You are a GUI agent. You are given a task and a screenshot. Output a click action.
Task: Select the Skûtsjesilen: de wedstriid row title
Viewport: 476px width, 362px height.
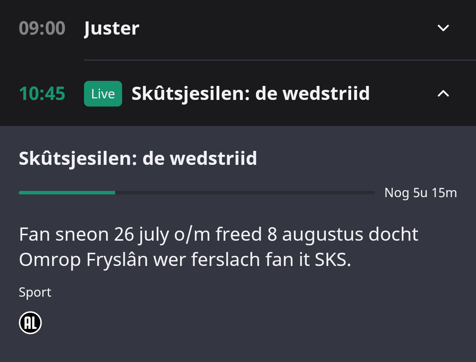(250, 94)
